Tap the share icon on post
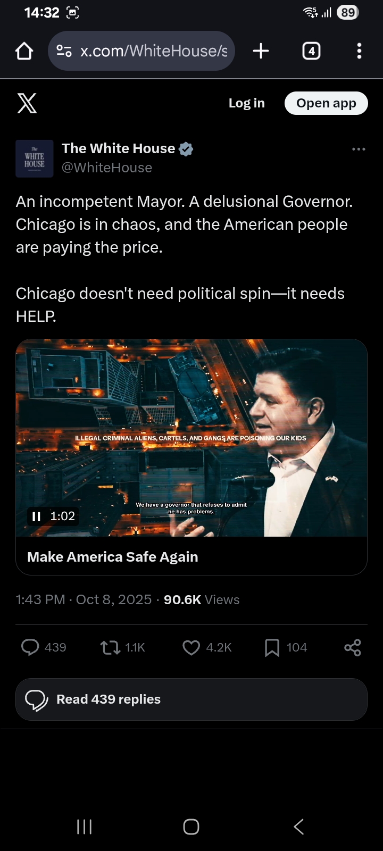The width and height of the screenshot is (383, 851). [352, 647]
